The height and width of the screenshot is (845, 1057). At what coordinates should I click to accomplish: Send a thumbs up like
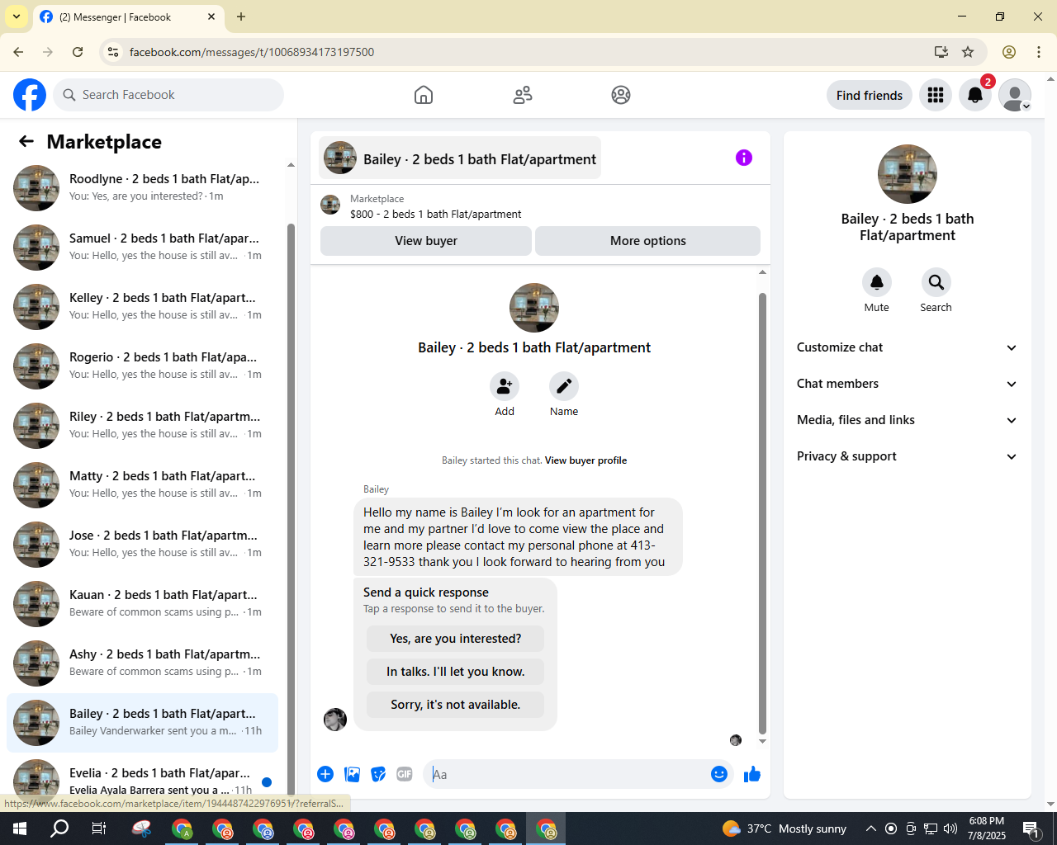click(752, 774)
